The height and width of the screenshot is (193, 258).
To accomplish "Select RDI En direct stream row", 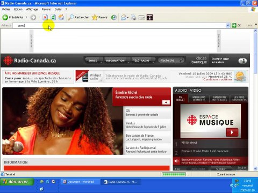I will [x=211, y=144].
